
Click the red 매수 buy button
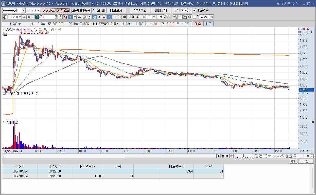coord(198,24)
